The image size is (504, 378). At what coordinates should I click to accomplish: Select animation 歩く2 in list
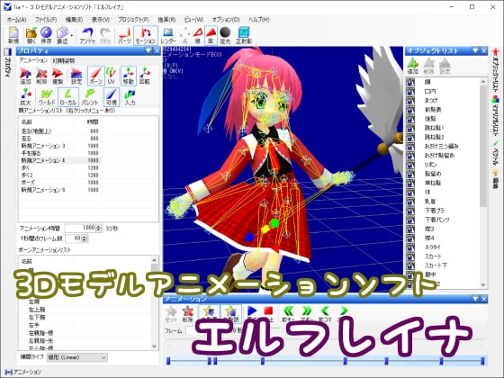59,175
